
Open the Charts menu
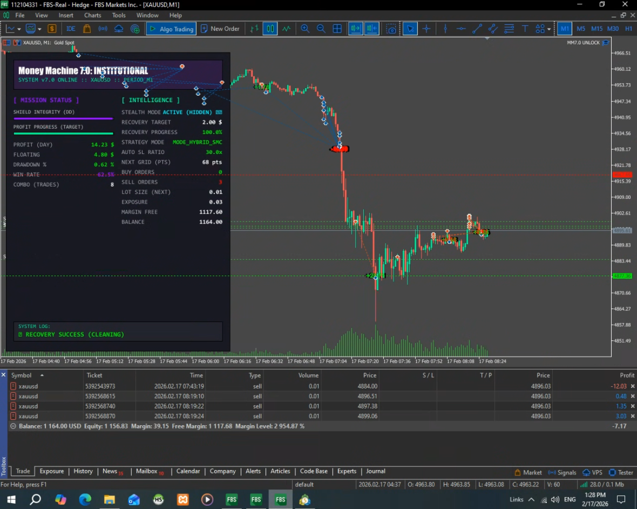pyautogui.click(x=93, y=16)
